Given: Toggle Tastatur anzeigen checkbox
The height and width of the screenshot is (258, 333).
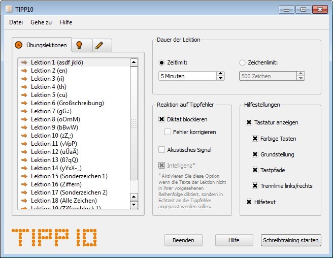Looking at the screenshot, I should pos(249,122).
